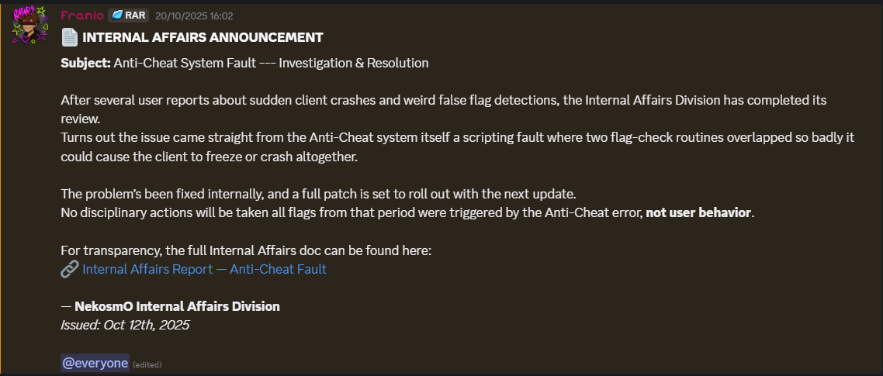883x376 pixels.
Task: Click the bold Subject: label
Action: point(85,63)
